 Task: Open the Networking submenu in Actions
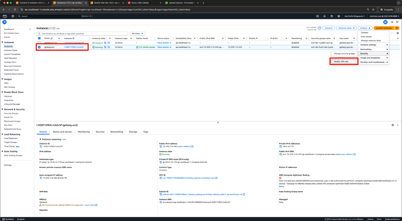[x=374, y=49]
